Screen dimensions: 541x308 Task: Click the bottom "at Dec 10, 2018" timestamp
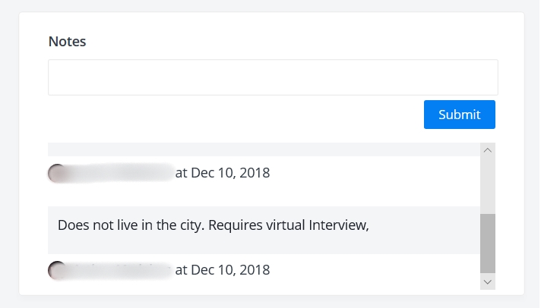point(223,270)
